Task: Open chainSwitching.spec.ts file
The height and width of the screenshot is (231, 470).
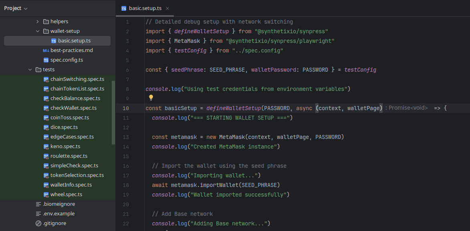Action: point(77,79)
